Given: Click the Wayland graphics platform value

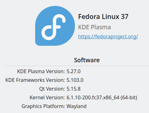Looking at the screenshot, I should [77, 106].
